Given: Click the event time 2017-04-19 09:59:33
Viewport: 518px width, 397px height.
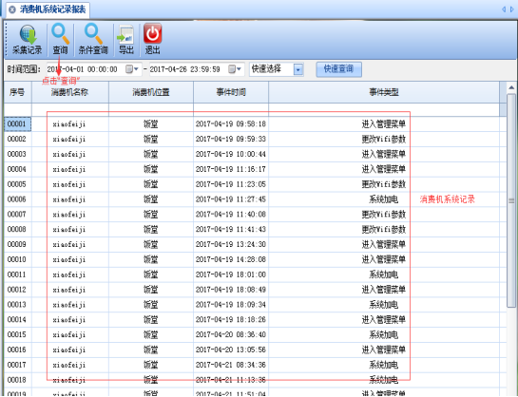Looking at the screenshot, I should [231, 139].
